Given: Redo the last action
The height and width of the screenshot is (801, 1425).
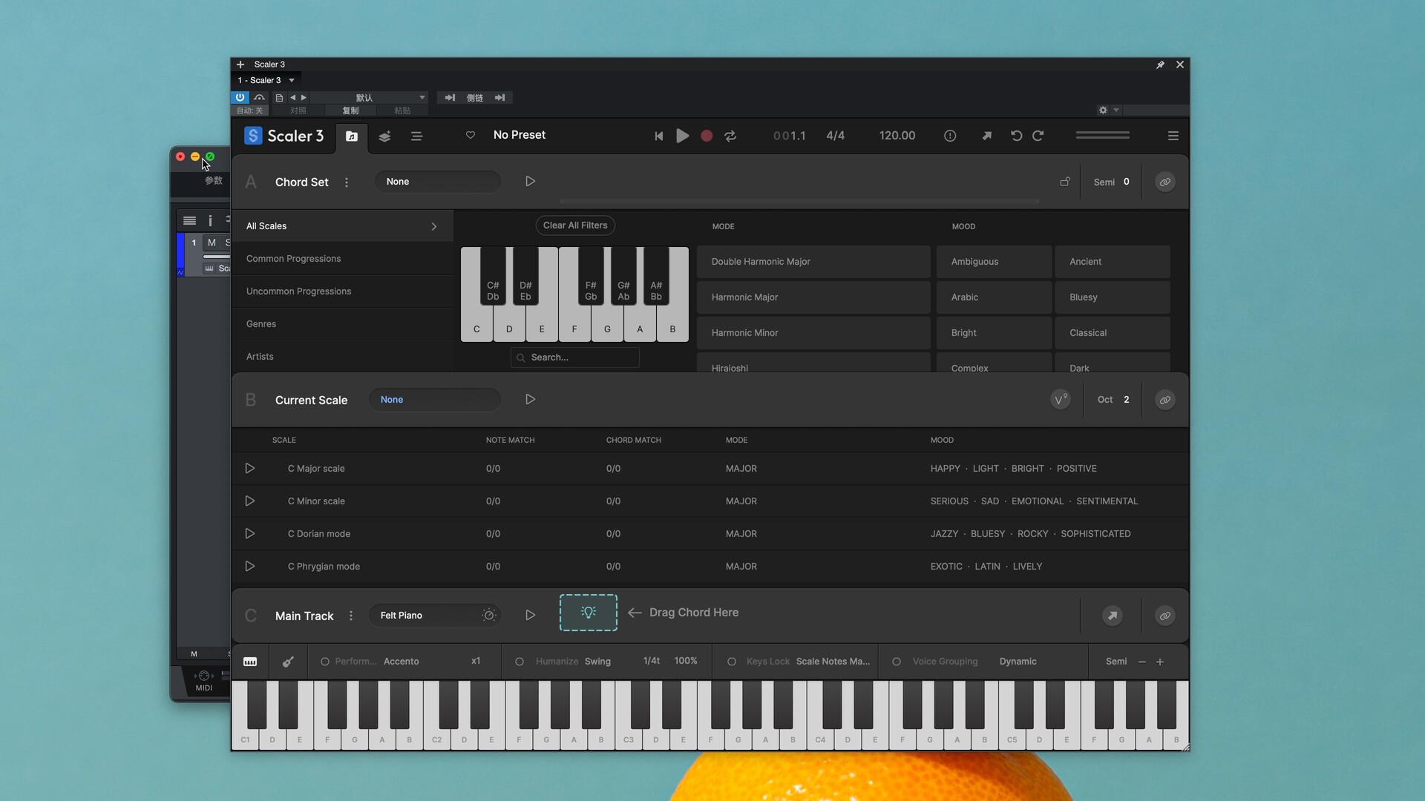Looking at the screenshot, I should (1038, 136).
